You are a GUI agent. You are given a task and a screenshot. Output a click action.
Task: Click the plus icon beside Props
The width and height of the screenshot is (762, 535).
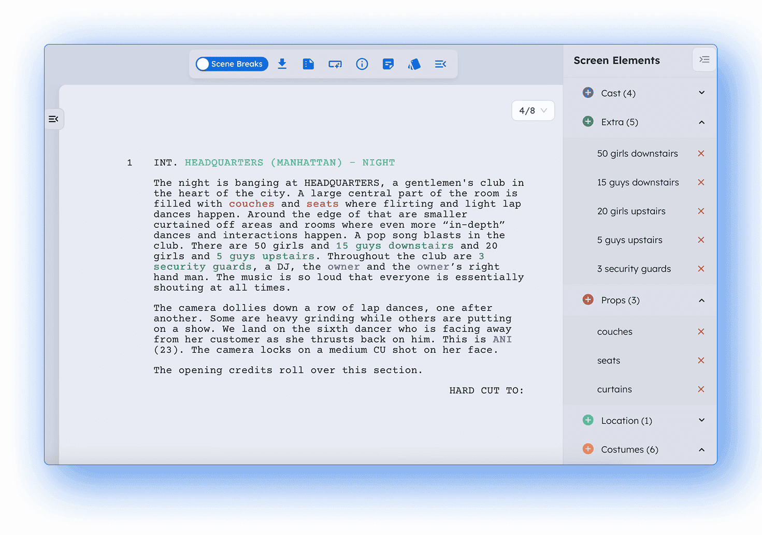[588, 300]
